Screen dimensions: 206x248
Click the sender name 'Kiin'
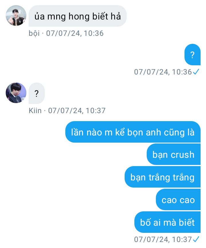point(35,111)
